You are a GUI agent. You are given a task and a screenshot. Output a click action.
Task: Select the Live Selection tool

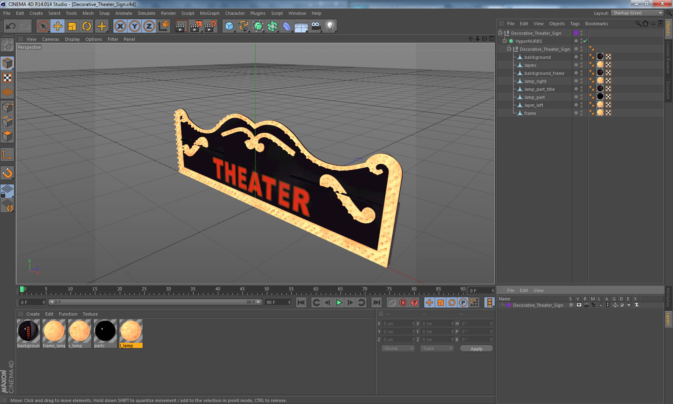click(x=43, y=26)
